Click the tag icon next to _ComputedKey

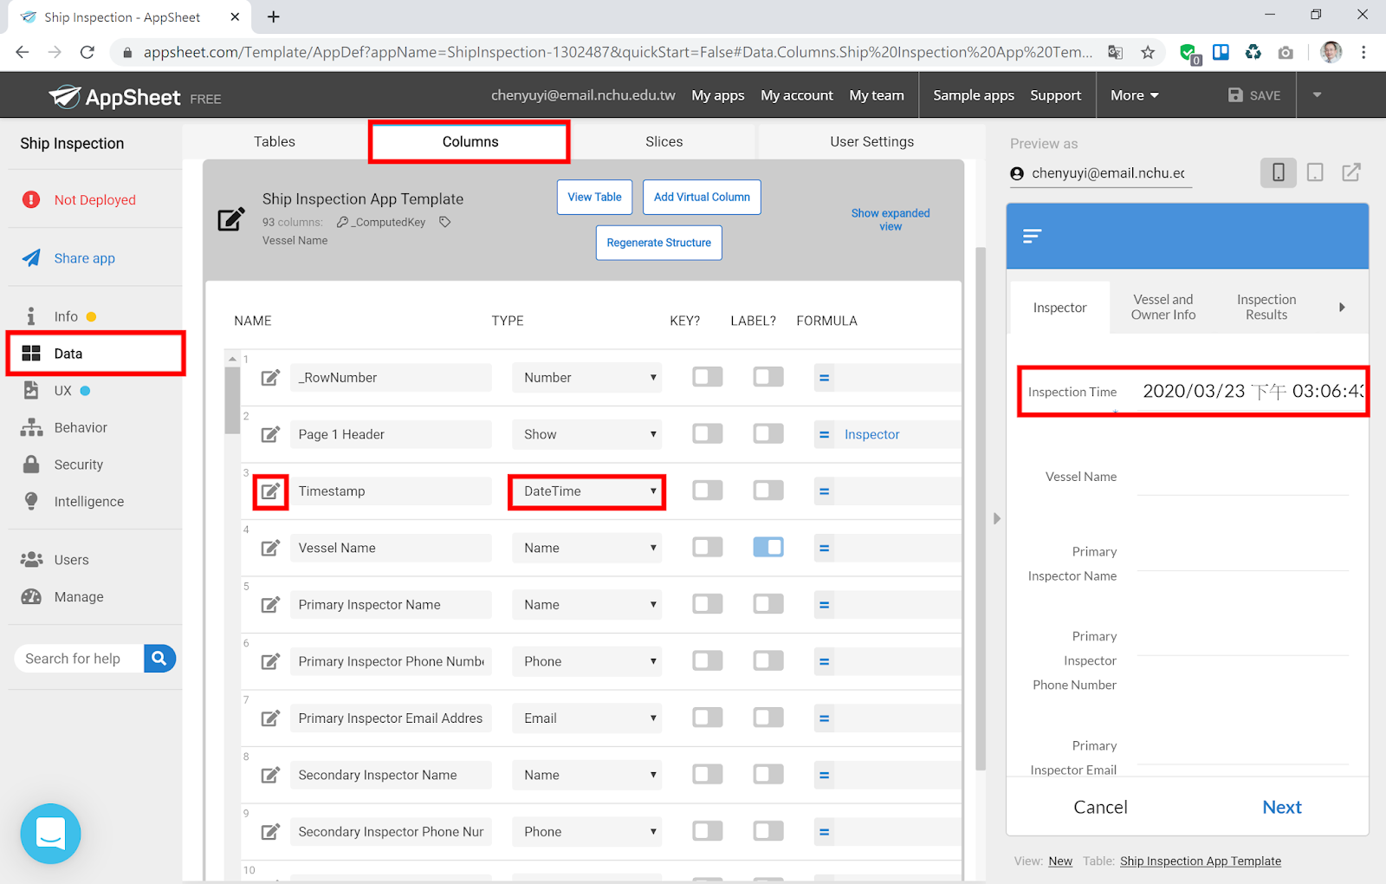445,222
